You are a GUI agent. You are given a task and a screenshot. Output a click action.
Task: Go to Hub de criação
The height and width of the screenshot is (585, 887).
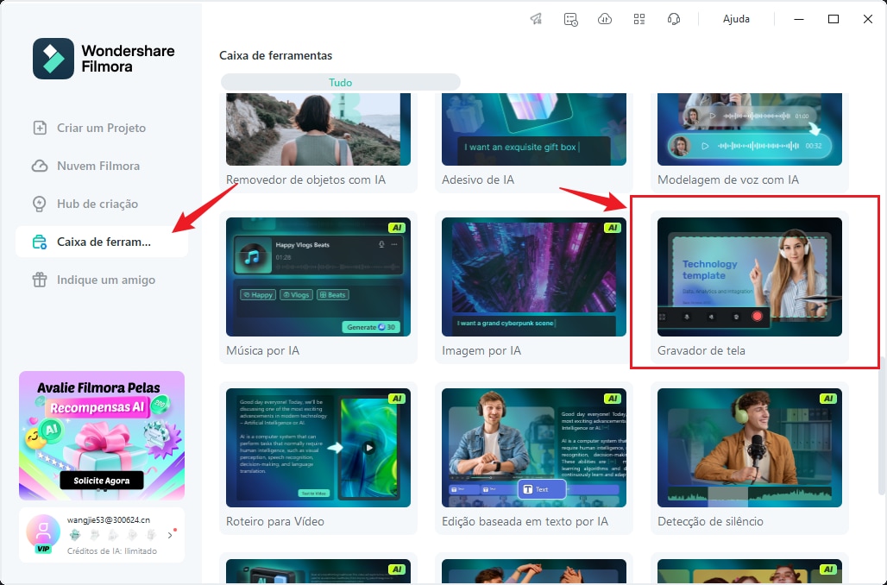(x=102, y=204)
